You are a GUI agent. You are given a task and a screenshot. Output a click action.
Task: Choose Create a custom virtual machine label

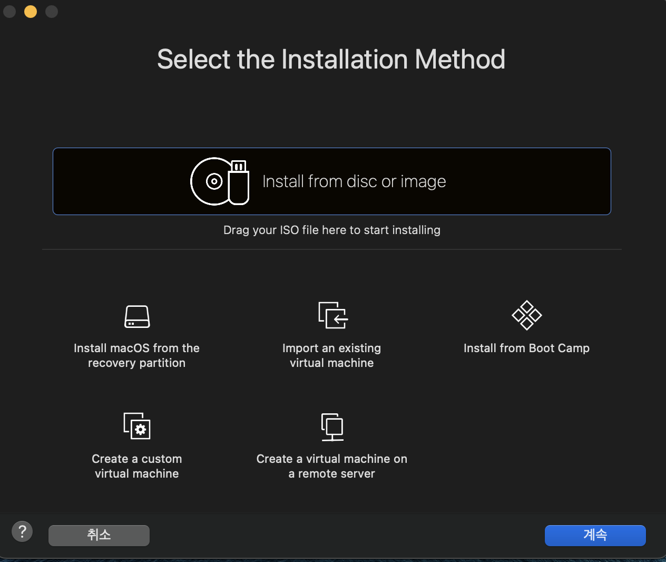pos(137,466)
